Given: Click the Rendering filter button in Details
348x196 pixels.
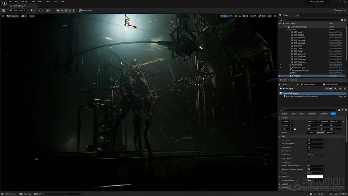Looking at the screenshot, I should [312, 114].
